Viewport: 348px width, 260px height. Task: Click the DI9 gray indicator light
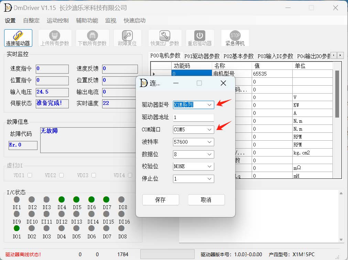point(17,214)
